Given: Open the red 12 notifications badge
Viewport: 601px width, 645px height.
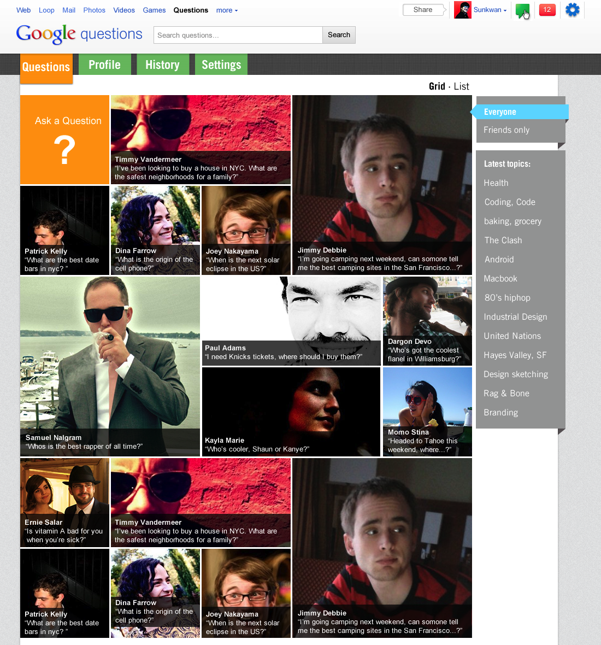Looking at the screenshot, I should tap(547, 10).
